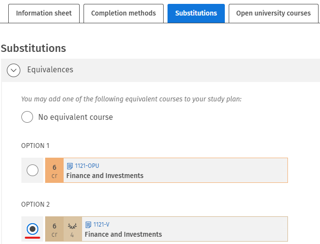The width and height of the screenshot is (320, 244).
Task: Choose the No equivalent course radio button
Action: tap(28, 117)
